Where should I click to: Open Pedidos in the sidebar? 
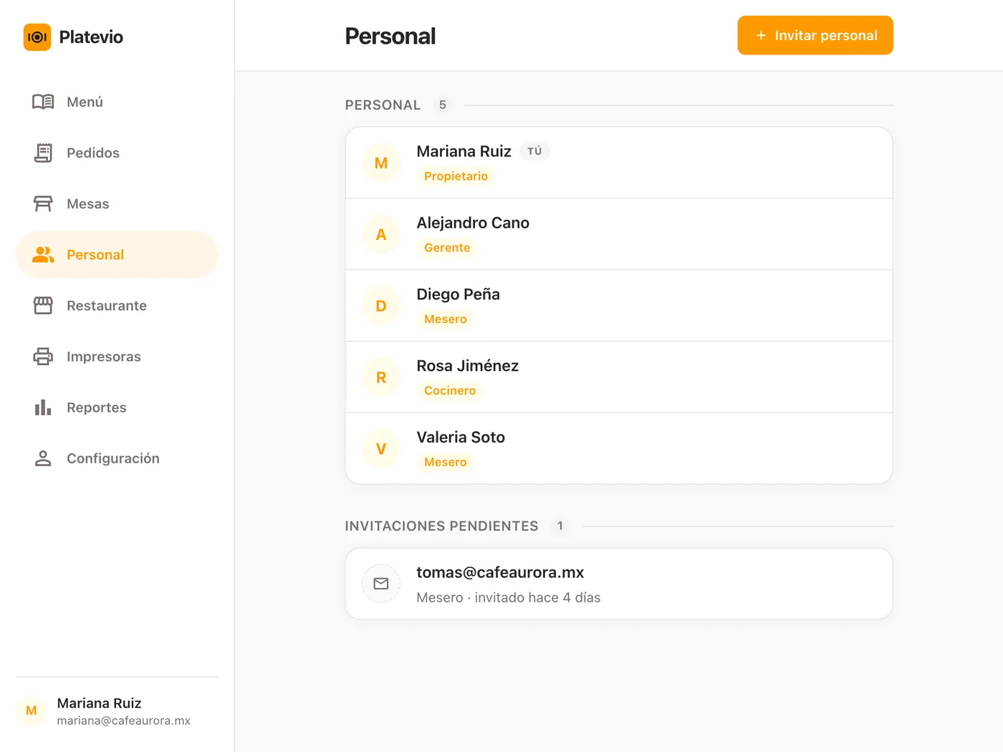[117, 153]
